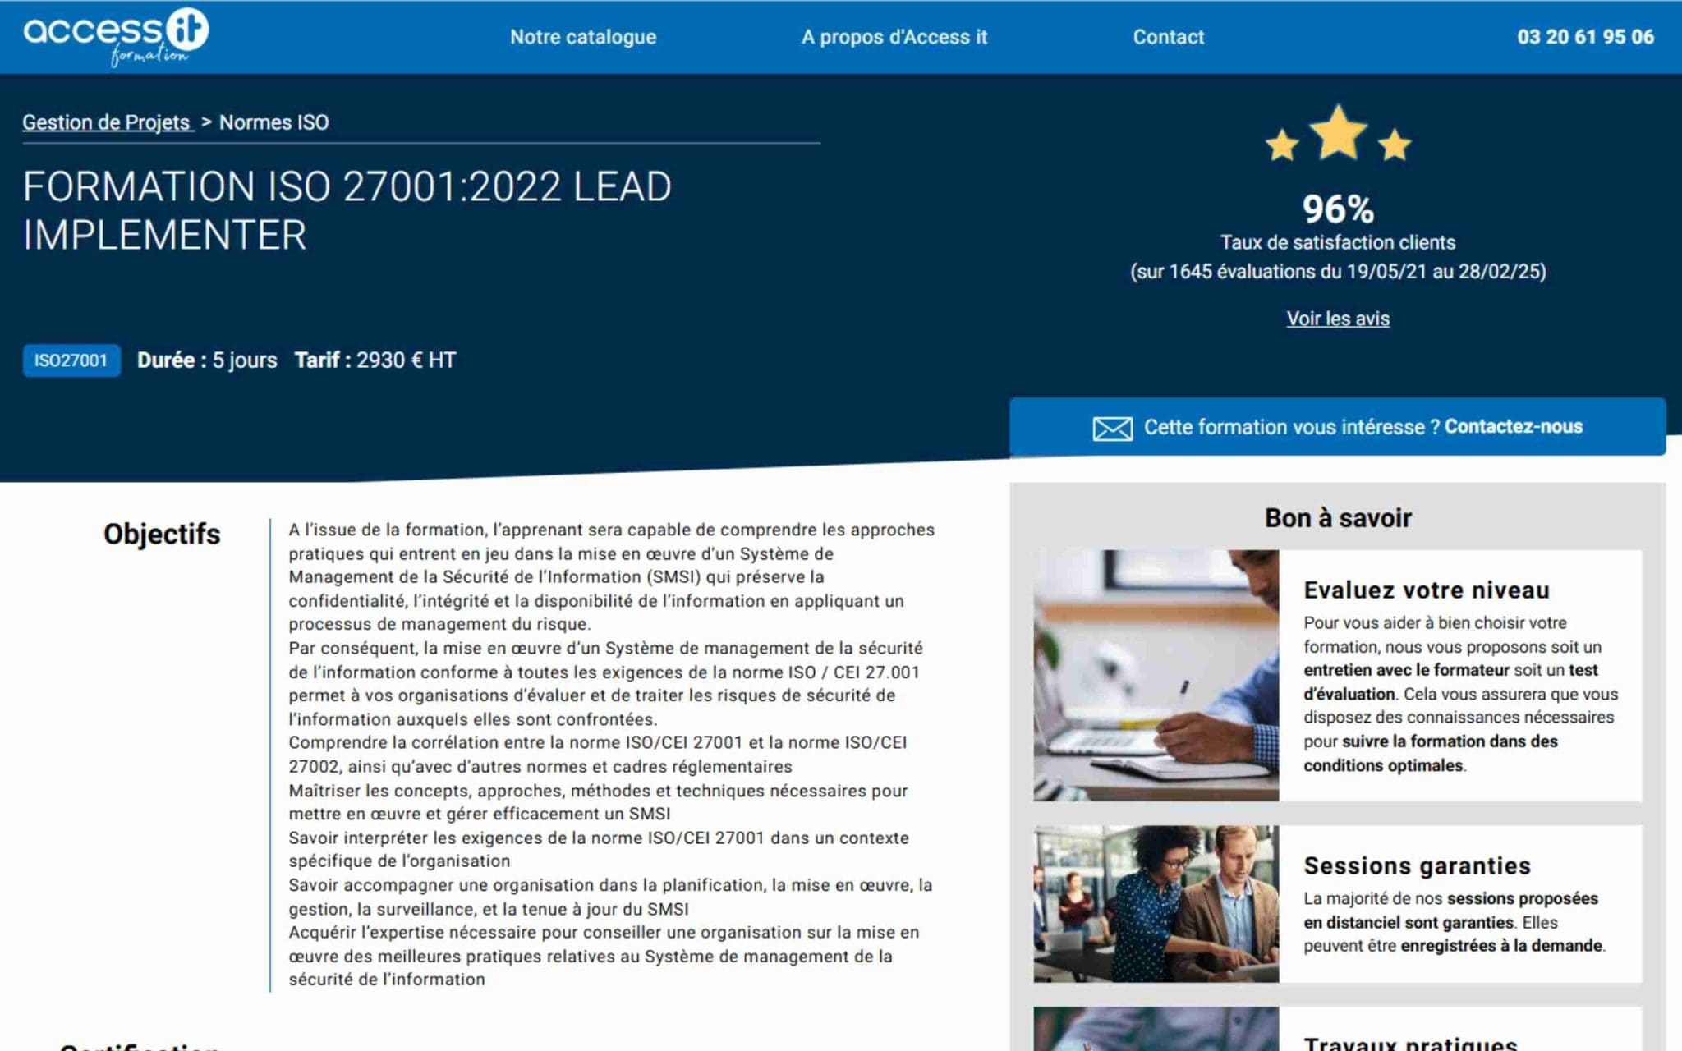Click the Evaluez votre niveau heading

coord(1427,590)
